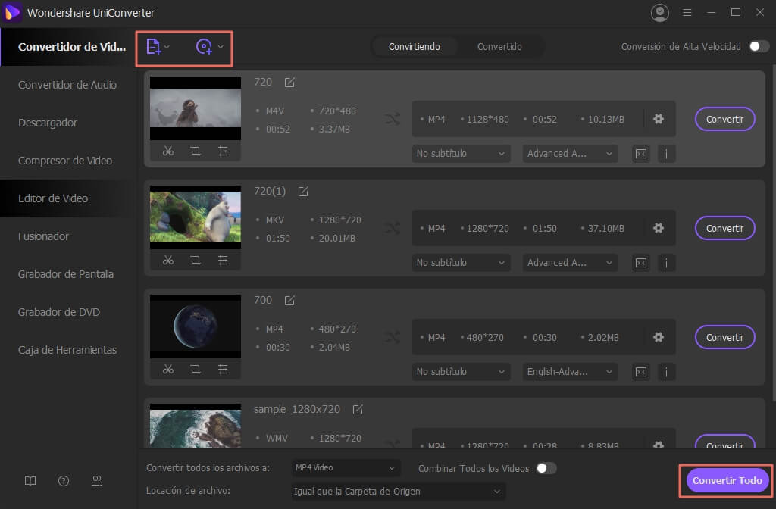The width and height of the screenshot is (776, 509).
Task: Enable Conversión de Alta Velocidad
Action: (758, 46)
